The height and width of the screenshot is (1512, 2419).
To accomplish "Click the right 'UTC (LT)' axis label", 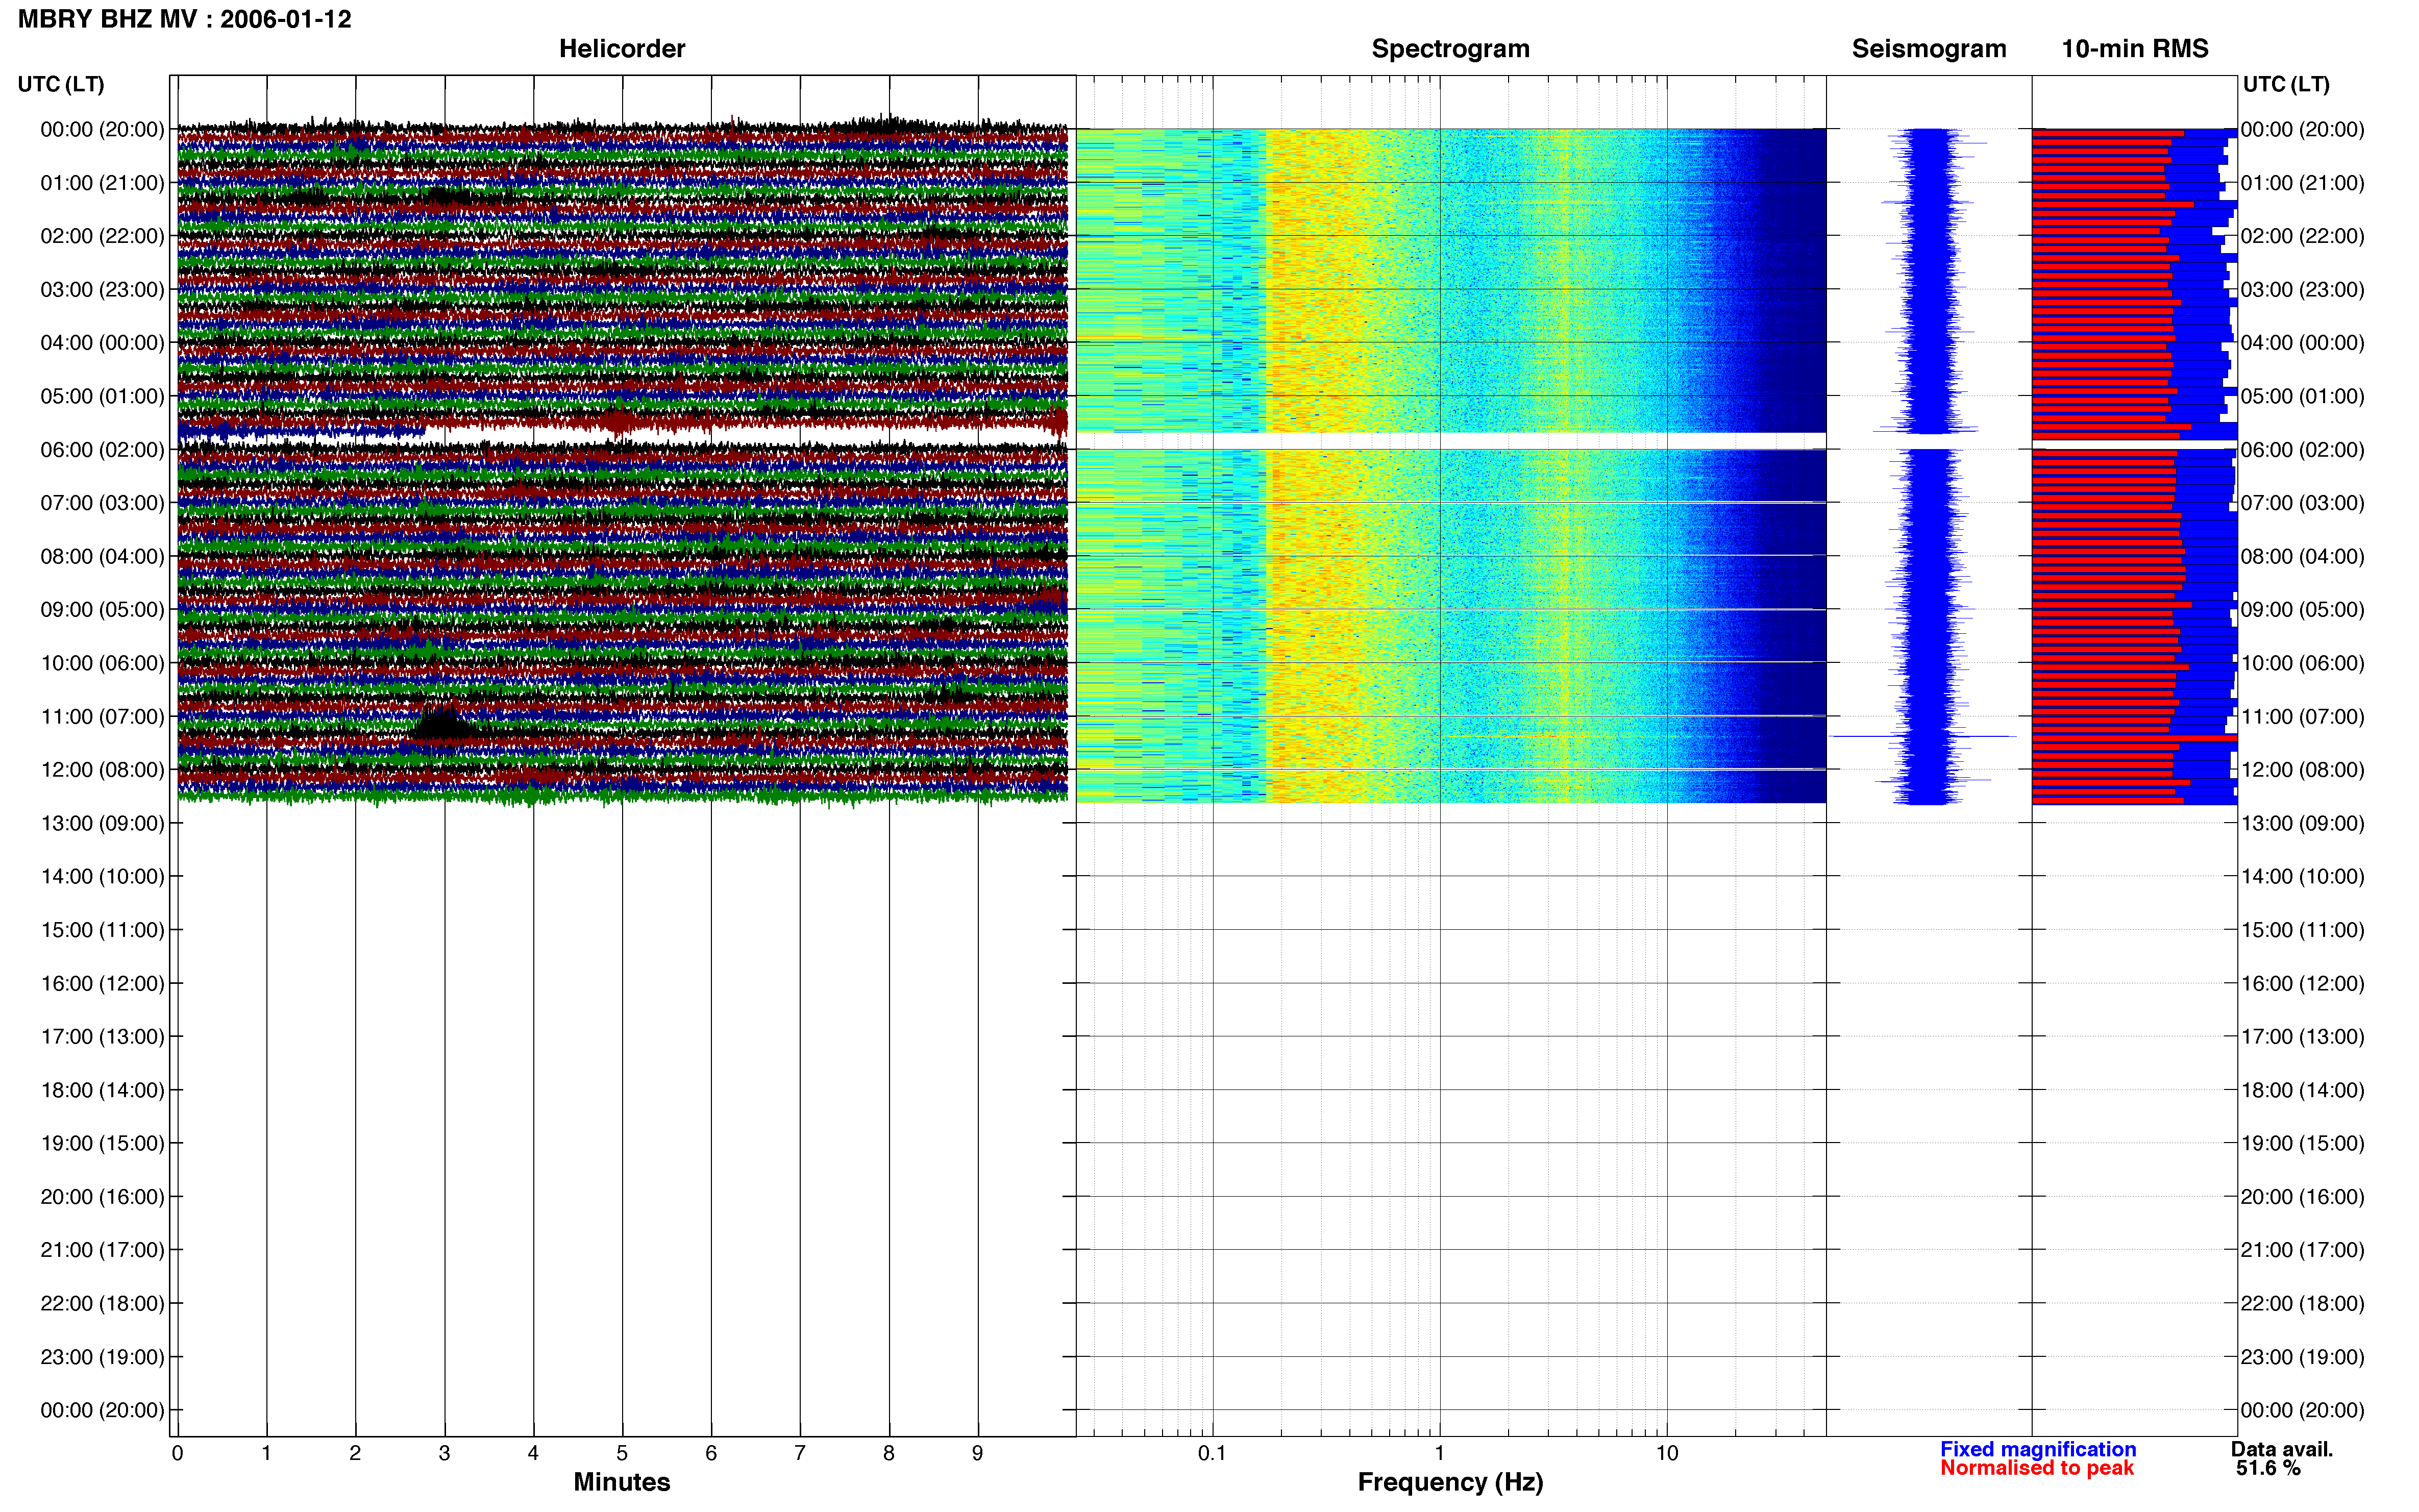I will click(2286, 84).
